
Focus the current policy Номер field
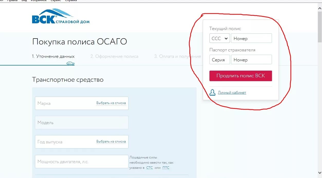point(251,38)
